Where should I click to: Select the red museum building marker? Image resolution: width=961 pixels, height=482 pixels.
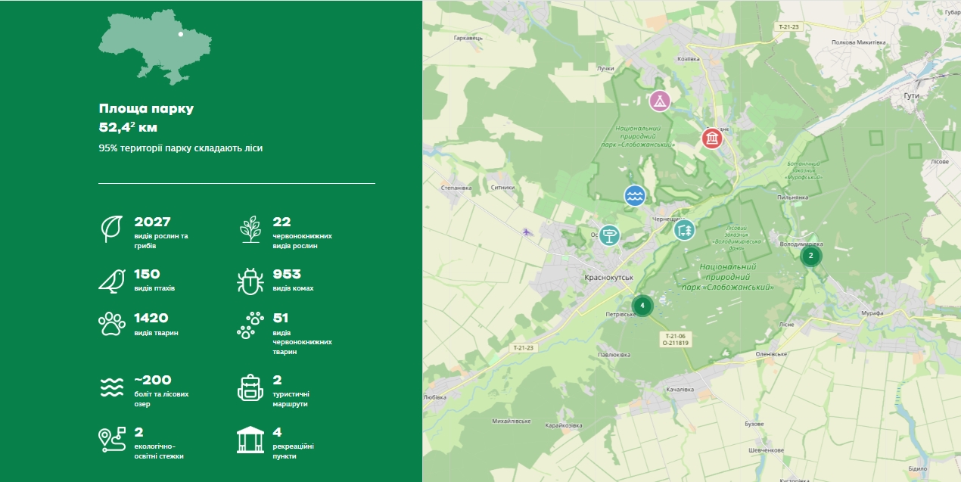(x=711, y=138)
